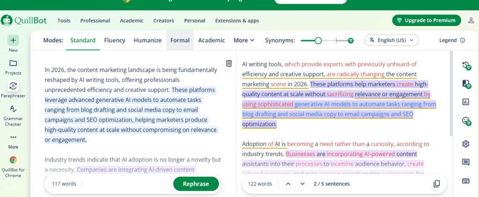The width and height of the screenshot is (479, 197).
Task: Click the Rephrase button
Action: click(x=196, y=184)
